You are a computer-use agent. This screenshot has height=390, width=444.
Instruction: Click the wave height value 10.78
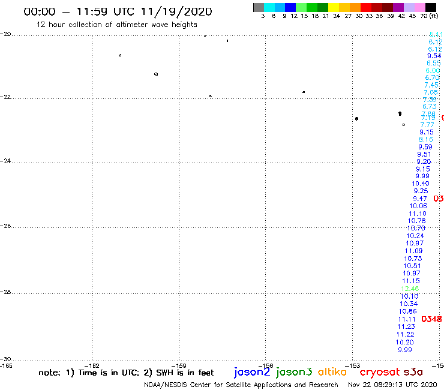pyautogui.click(x=417, y=221)
